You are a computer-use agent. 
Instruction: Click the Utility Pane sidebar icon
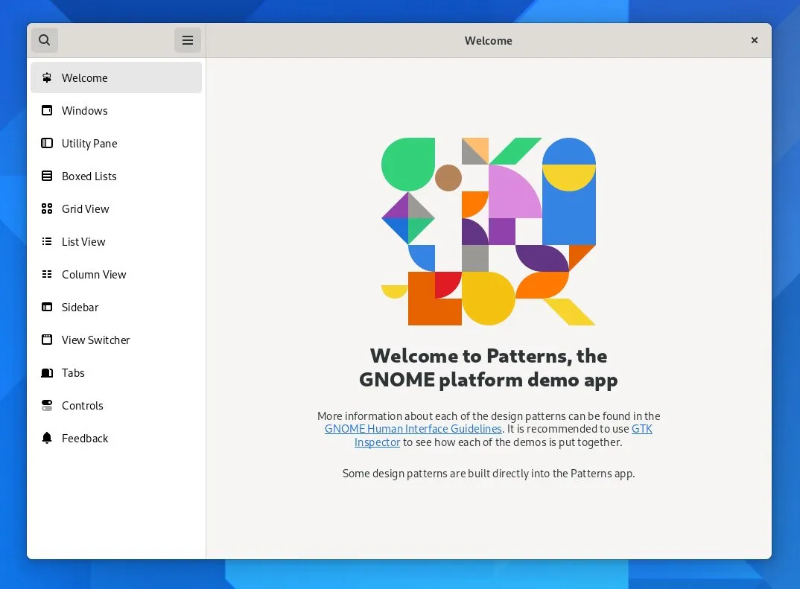(x=47, y=144)
